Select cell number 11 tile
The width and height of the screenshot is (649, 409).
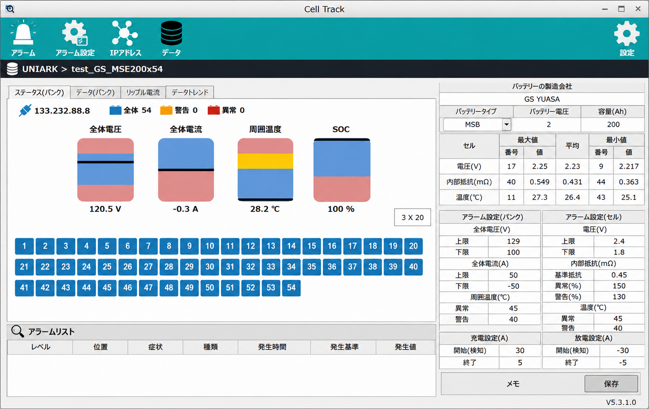tap(230, 246)
